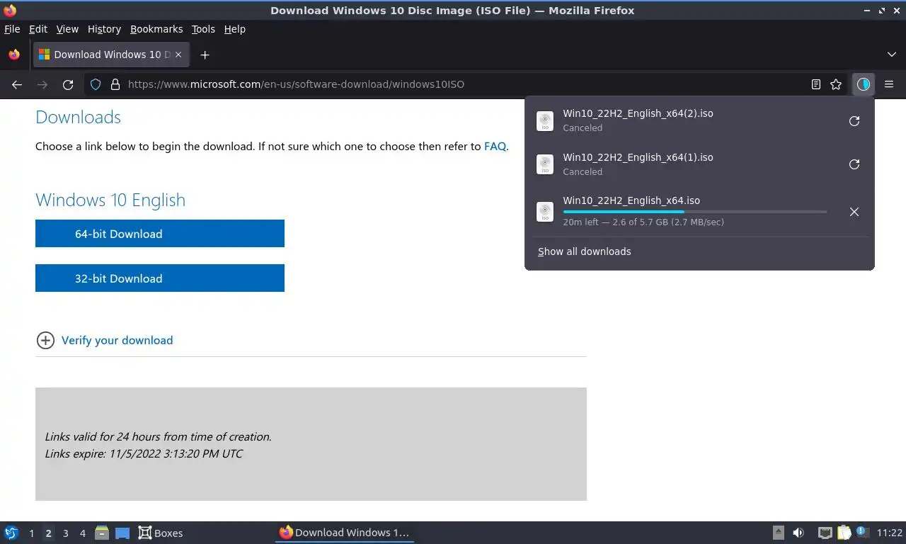Expand the Verify your download section
Viewport: 906px width, 544px height.
click(x=105, y=341)
